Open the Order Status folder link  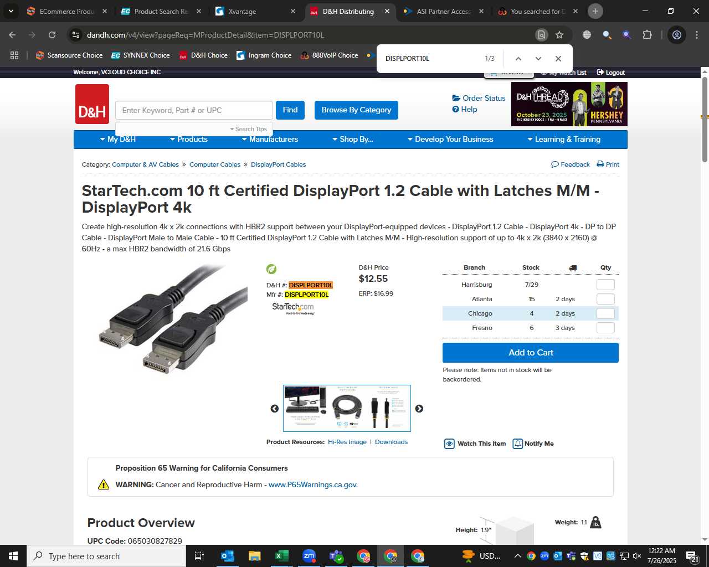[479, 98]
